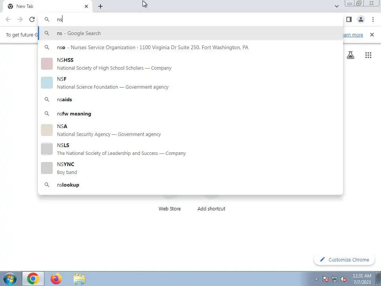Click the address bar containing ns
Viewport: 381px width, 286px height.
point(190,19)
